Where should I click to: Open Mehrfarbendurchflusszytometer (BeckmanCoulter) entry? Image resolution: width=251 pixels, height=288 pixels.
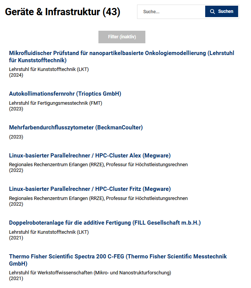point(76,127)
